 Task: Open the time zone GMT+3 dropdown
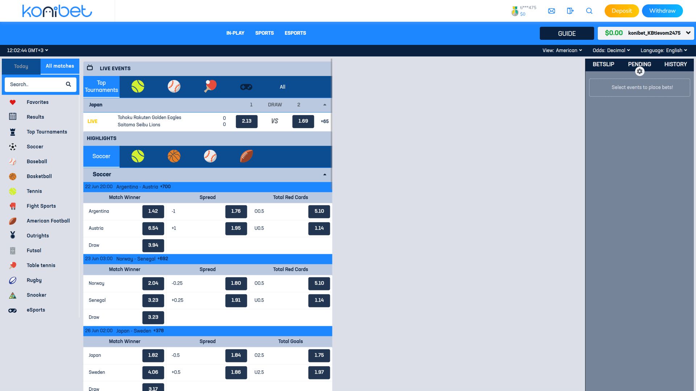(x=28, y=50)
